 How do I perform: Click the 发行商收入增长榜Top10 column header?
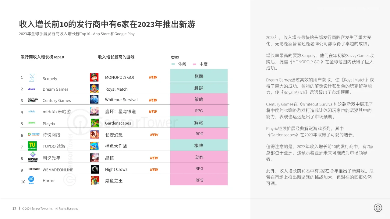click(x=42, y=57)
